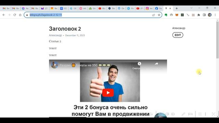
Task: Pause the screen recording
Action: (x=200, y=114)
